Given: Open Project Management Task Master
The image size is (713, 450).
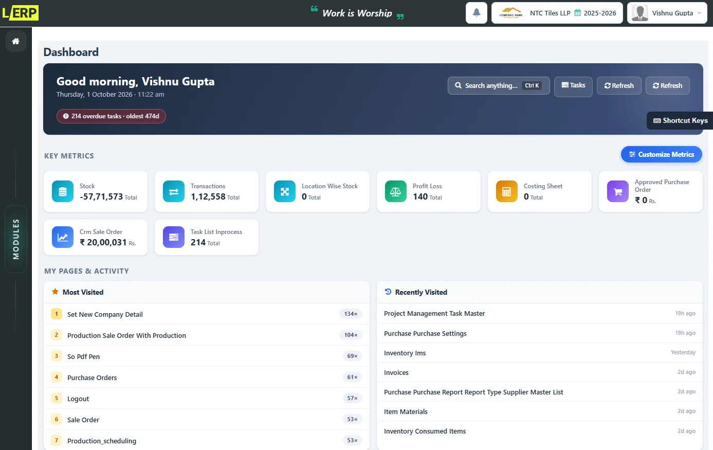Looking at the screenshot, I should click(x=540, y=313).
